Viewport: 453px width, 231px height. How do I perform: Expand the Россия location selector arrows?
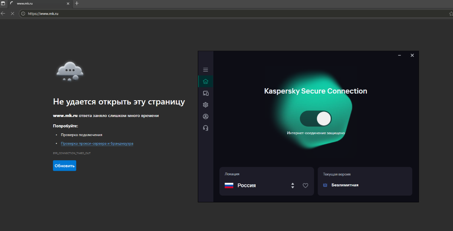[293, 185]
